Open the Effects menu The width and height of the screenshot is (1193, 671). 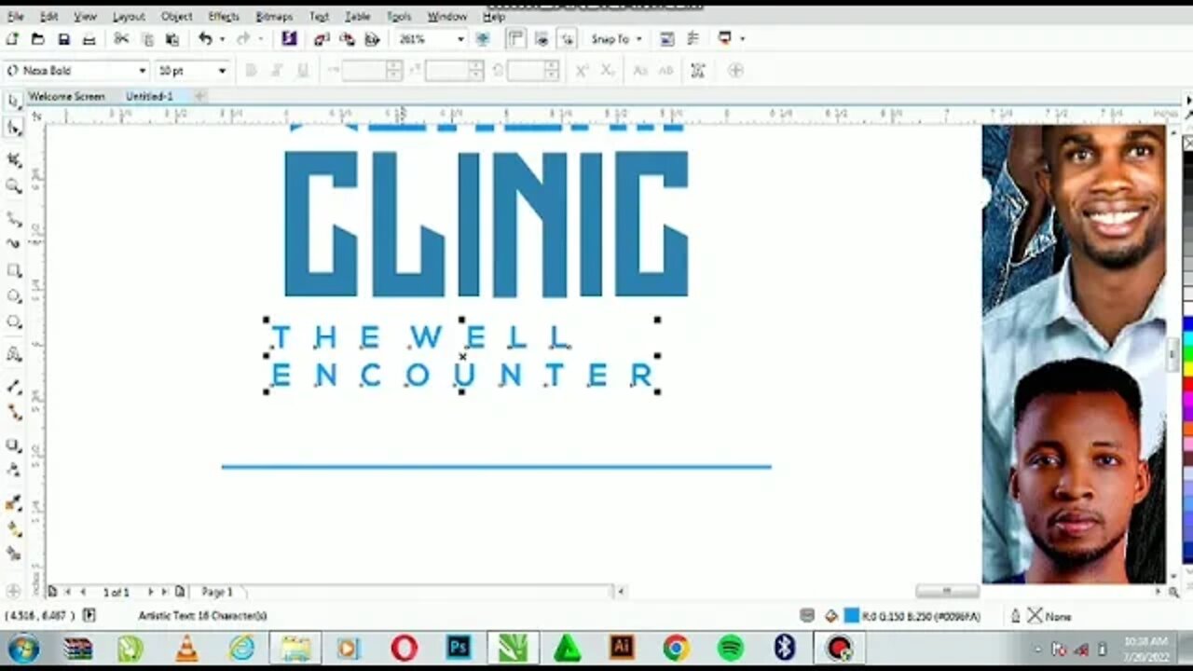pyautogui.click(x=224, y=17)
